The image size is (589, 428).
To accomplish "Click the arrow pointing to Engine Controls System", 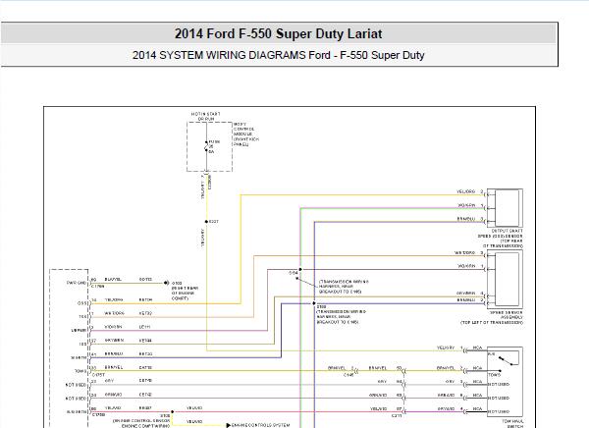I will point(229,425).
